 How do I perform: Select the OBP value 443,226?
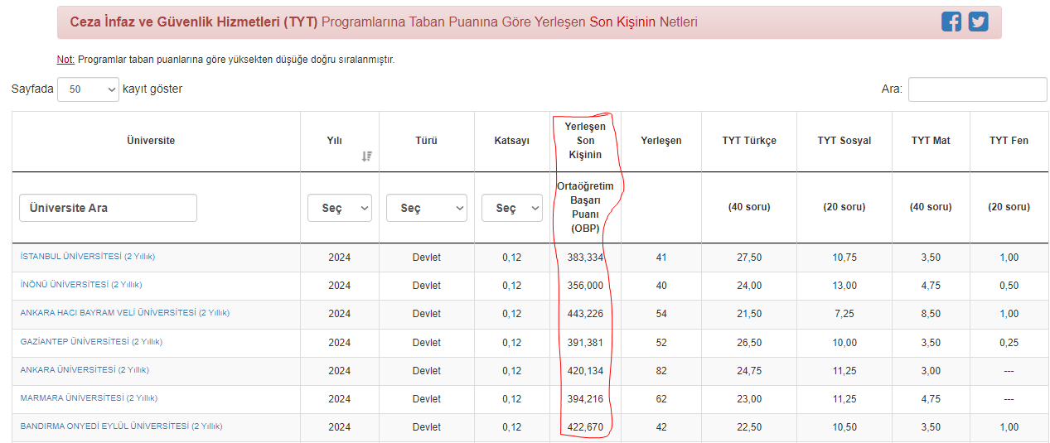pos(585,314)
